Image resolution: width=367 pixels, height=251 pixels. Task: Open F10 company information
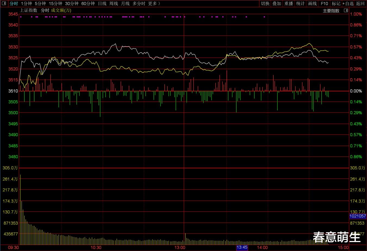coord(324,4)
